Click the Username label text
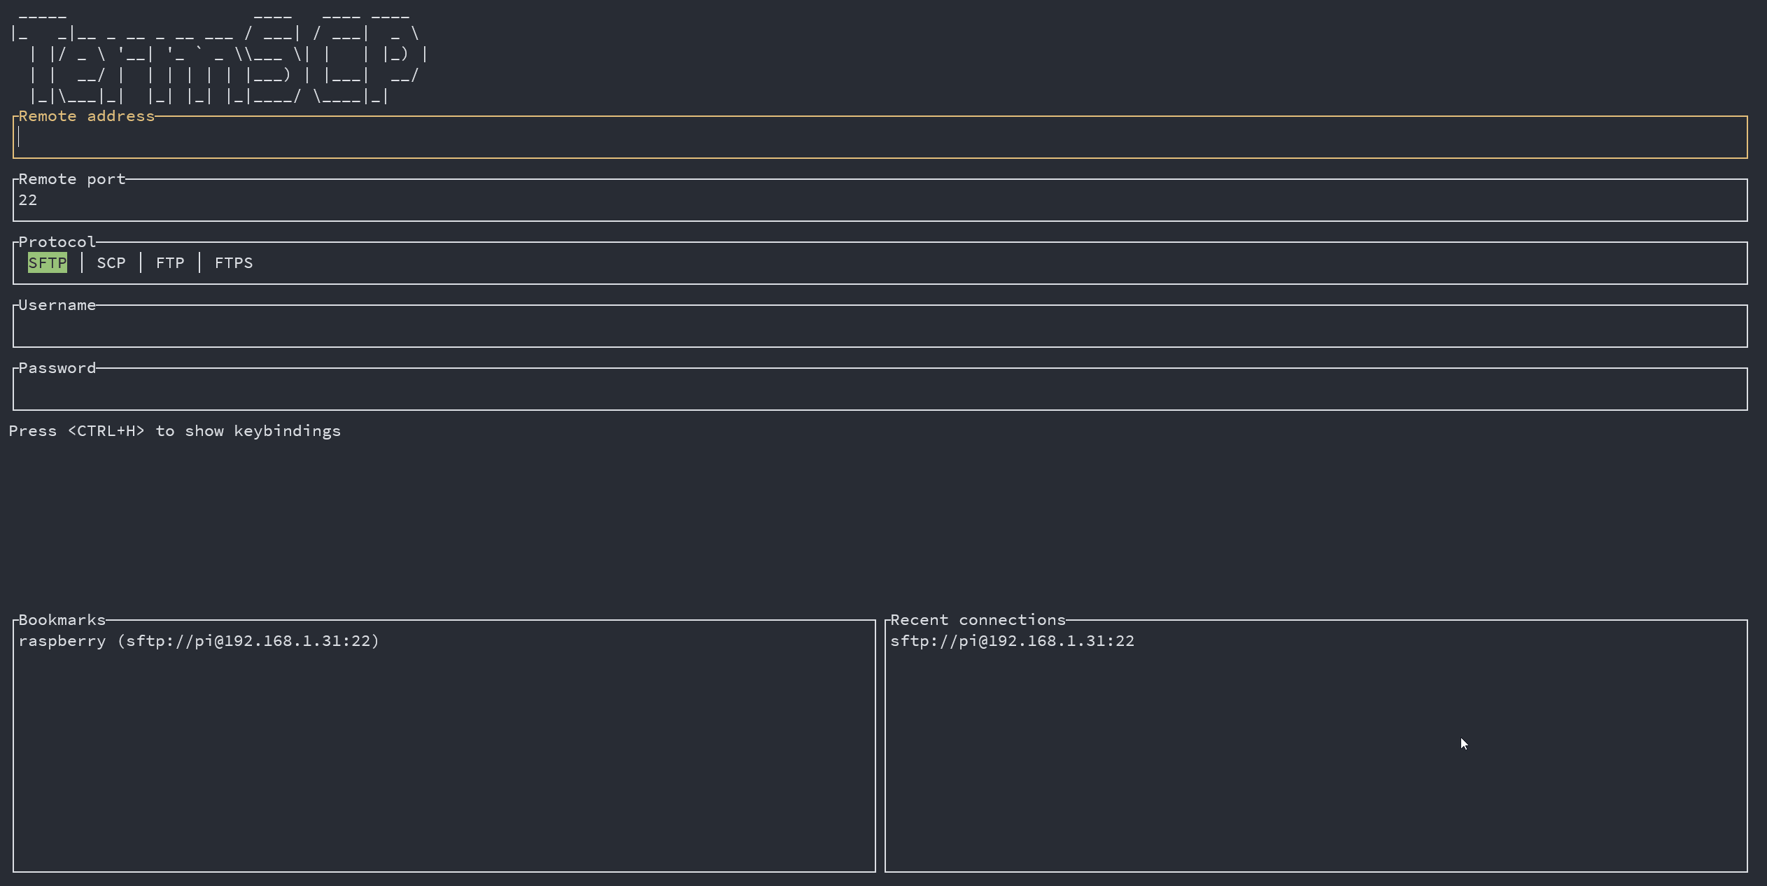The height and width of the screenshot is (886, 1767). coord(57,305)
